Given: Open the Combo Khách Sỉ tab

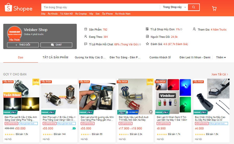Looking at the screenshot, I should coord(160,57).
